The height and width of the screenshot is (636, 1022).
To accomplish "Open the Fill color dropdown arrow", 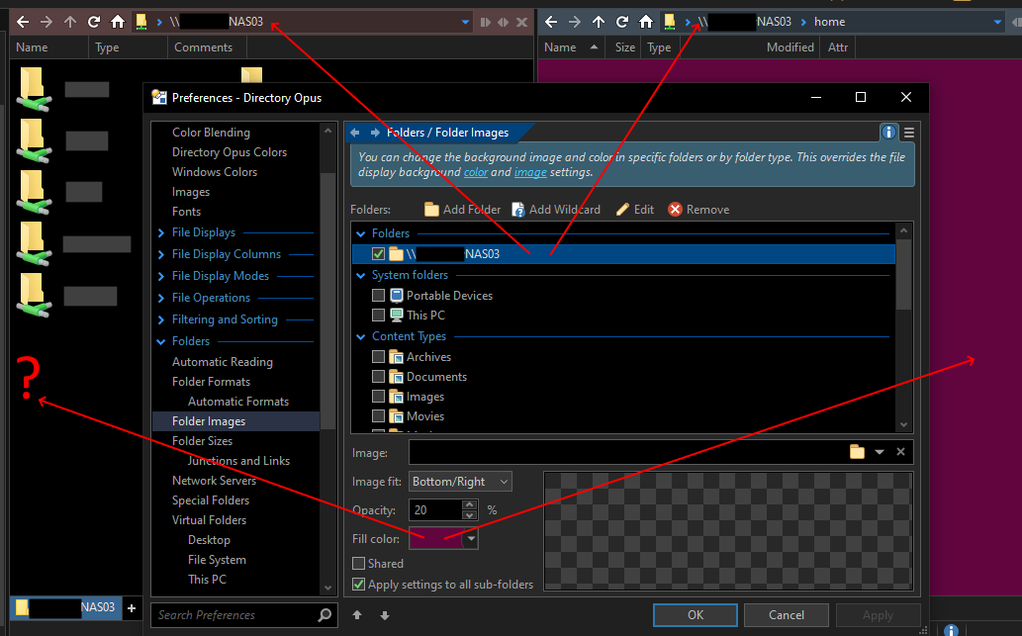I will (x=471, y=539).
